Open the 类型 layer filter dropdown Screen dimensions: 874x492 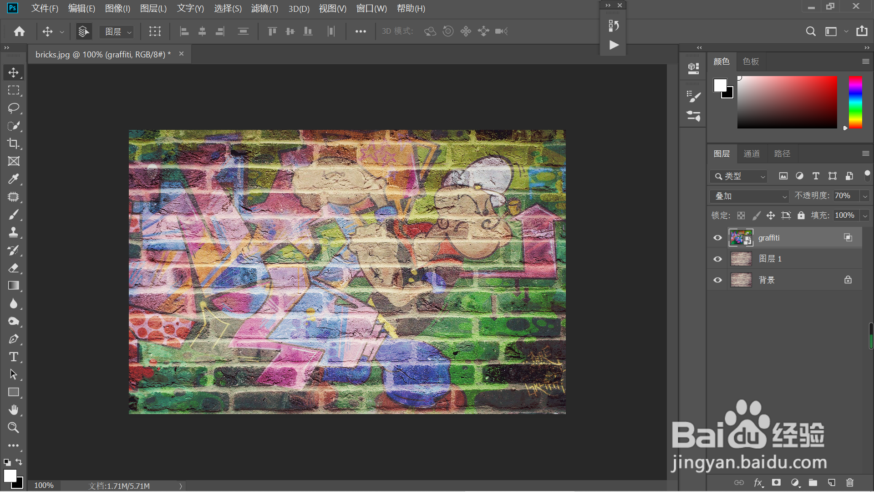pos(738,176)
